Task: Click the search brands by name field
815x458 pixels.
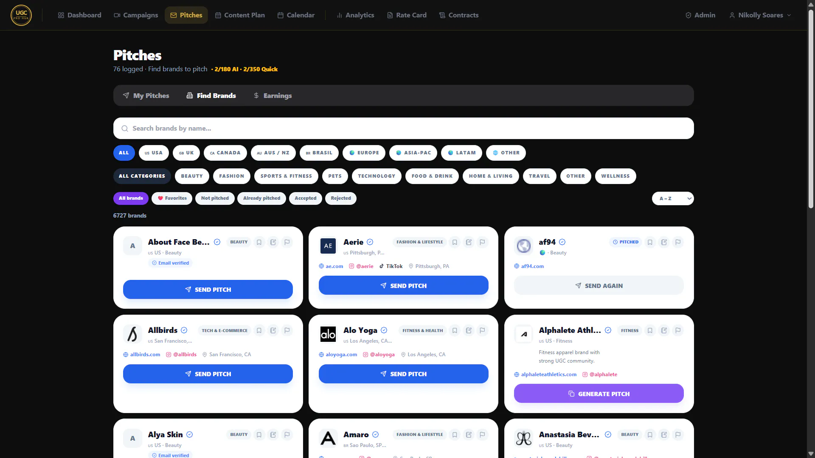Action: click(404, 128)
